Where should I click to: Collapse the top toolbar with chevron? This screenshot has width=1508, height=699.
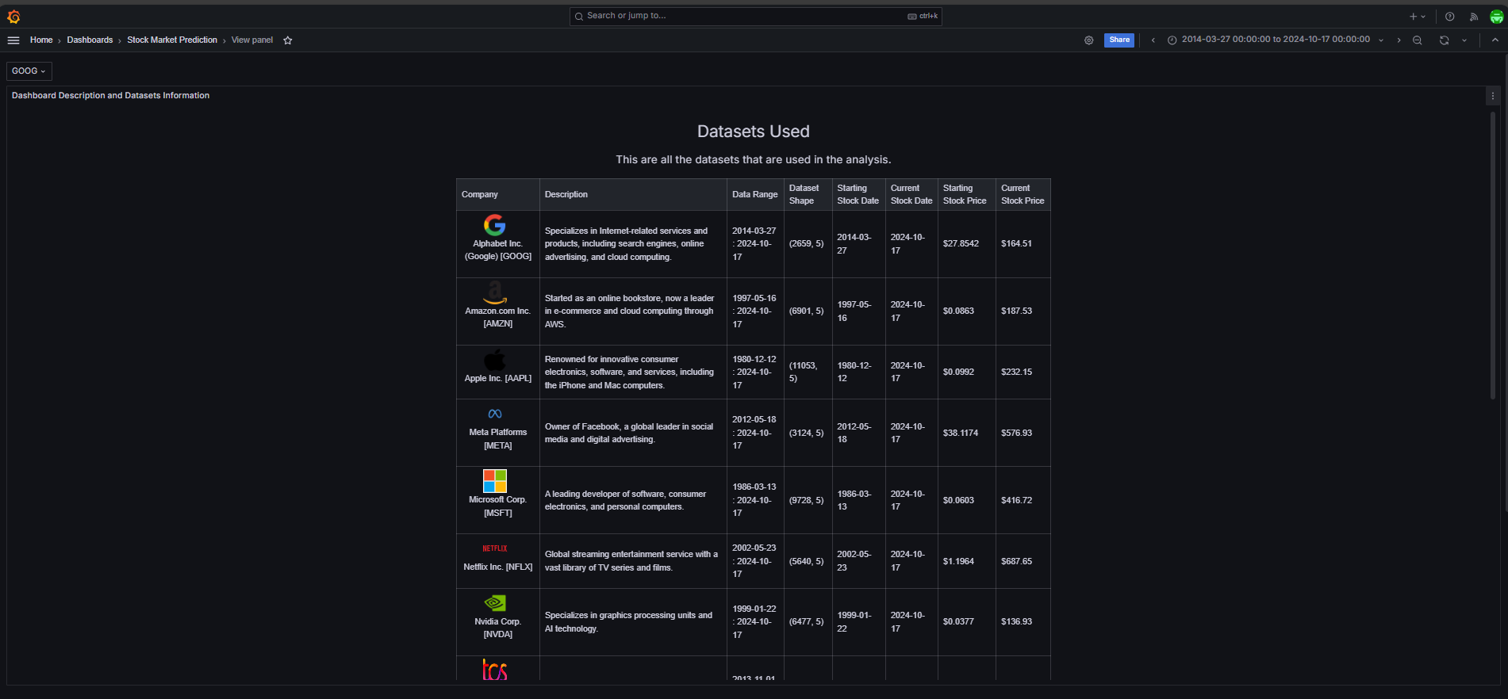click(x=1495, y=40)
